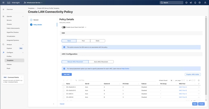
Task: Open the task requests checkmark icon
Action: coord(186,2)
